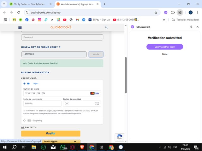Reload the current page

(19, 13)
